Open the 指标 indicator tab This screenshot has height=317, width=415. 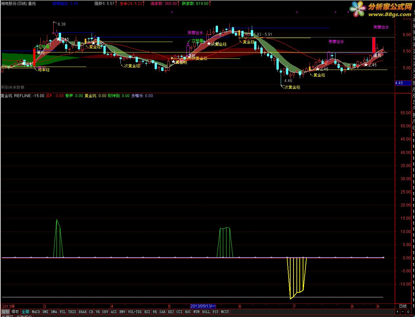point(5,312)
